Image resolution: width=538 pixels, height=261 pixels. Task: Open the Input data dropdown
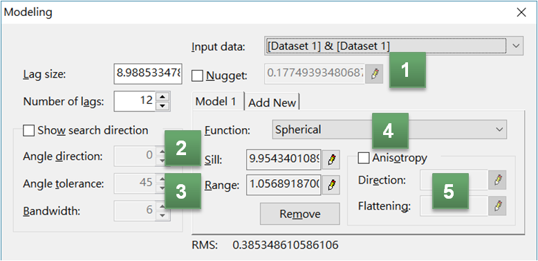point(394,46)
